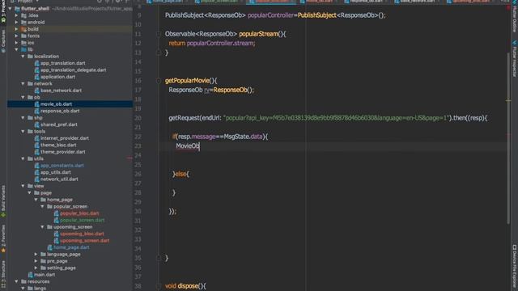This screenshot has height=291, width=518.
Task: Select the home_page folder row
Action: pos(70,200)
